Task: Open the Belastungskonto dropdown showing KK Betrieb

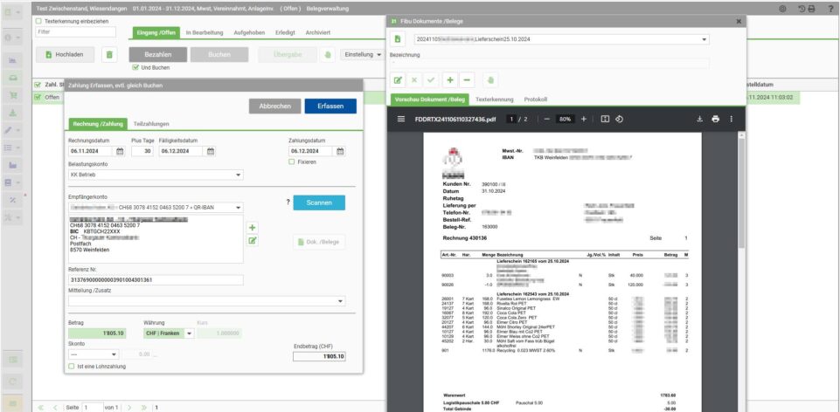Action: (x=156, y=175)
